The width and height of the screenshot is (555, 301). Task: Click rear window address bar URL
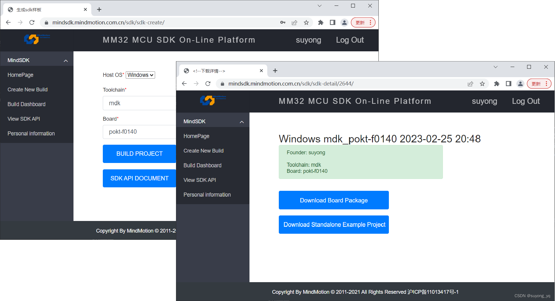click(108, 22)
